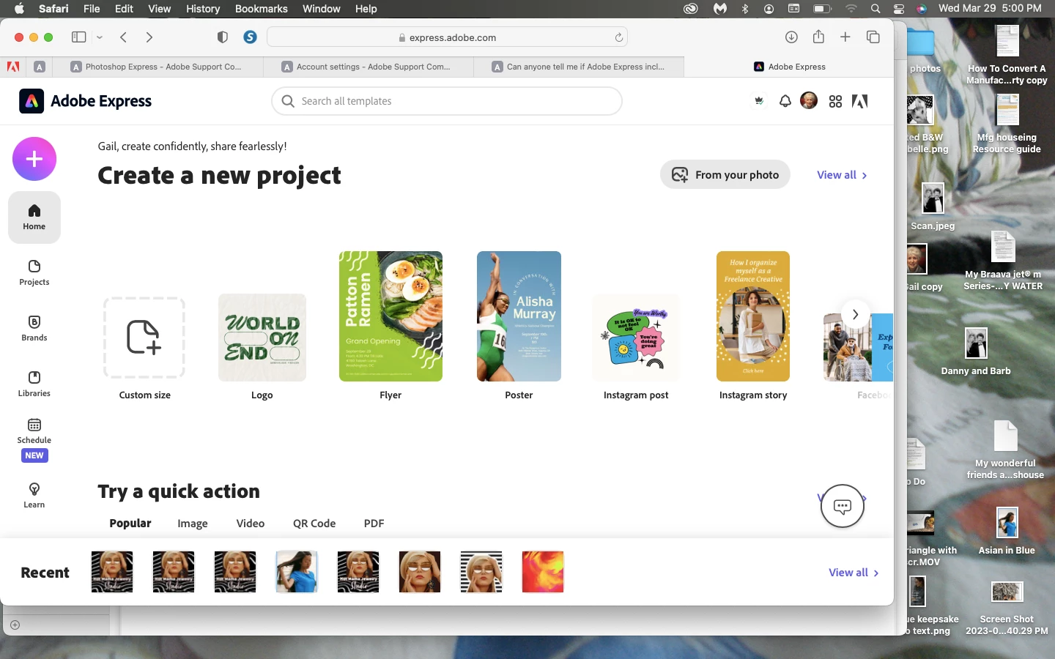This screenshot has width=1055, height=659.
Task: Expand the Safari sidebar dropdown arrow
Action: [x=100, y=37]
